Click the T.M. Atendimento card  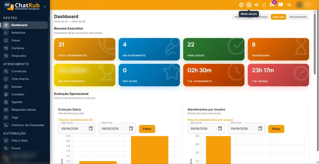pyautogui.click(x=214, y=75)
